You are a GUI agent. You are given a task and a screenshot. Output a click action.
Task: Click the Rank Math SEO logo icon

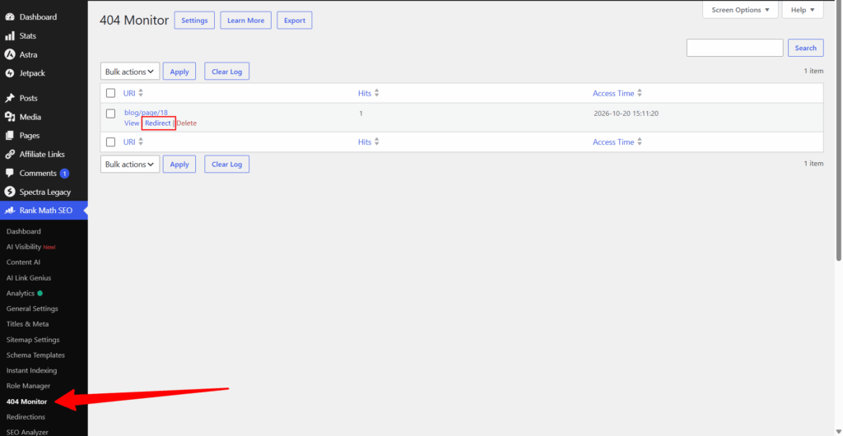tap(10, 211)
